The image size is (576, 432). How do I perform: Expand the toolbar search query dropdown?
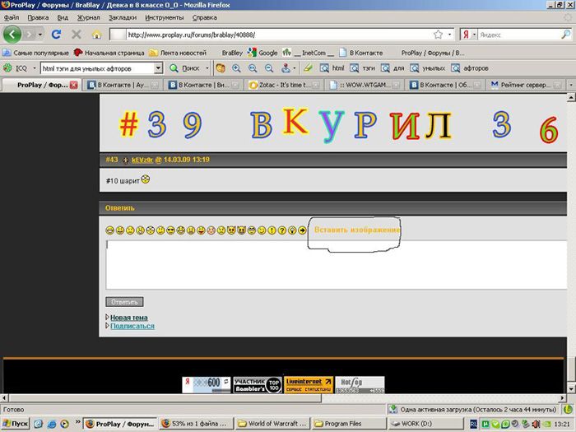pyautogui.click(x=158, y=68)
